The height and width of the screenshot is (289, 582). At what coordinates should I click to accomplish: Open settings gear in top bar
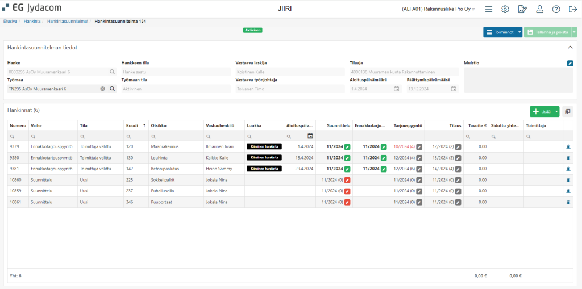point(505,9)
